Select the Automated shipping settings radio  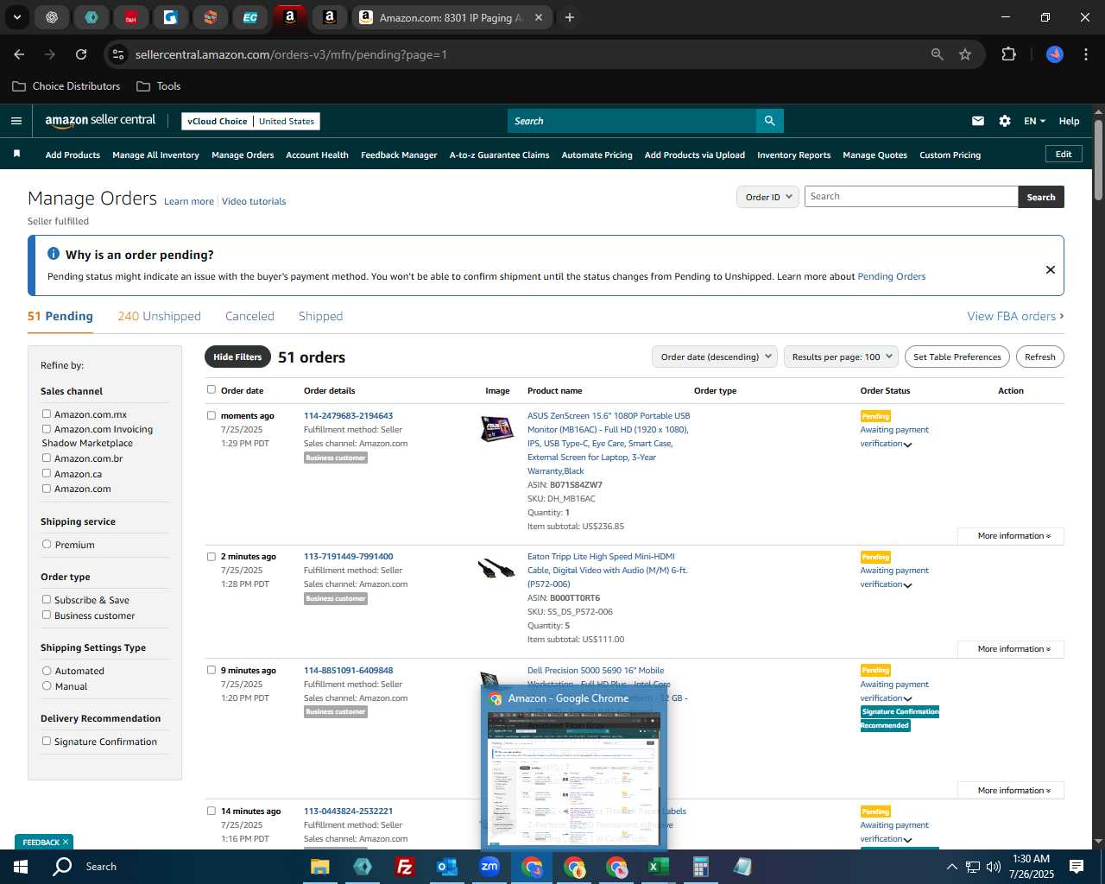(47, 671)
